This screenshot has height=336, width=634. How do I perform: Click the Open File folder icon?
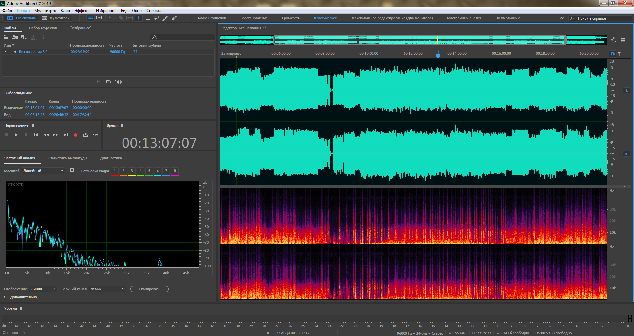click(6, 37)
